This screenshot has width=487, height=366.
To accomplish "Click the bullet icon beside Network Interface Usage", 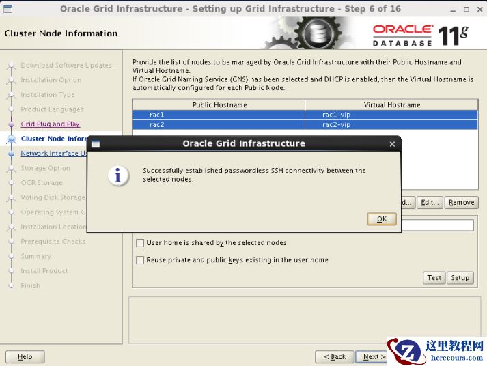I will point(12,154).
